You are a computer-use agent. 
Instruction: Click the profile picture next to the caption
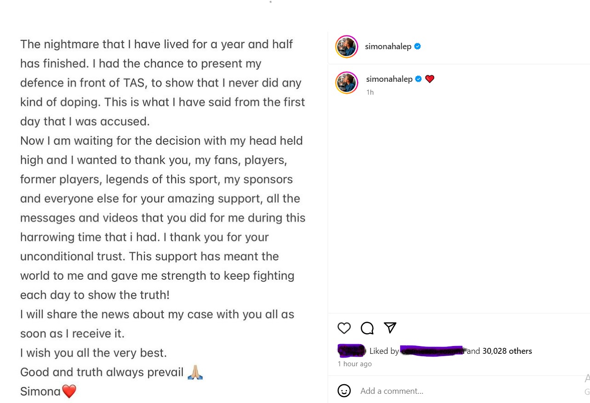tap(346, 83)
